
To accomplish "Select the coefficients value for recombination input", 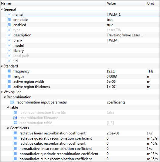I will click(x=116, y=102).
